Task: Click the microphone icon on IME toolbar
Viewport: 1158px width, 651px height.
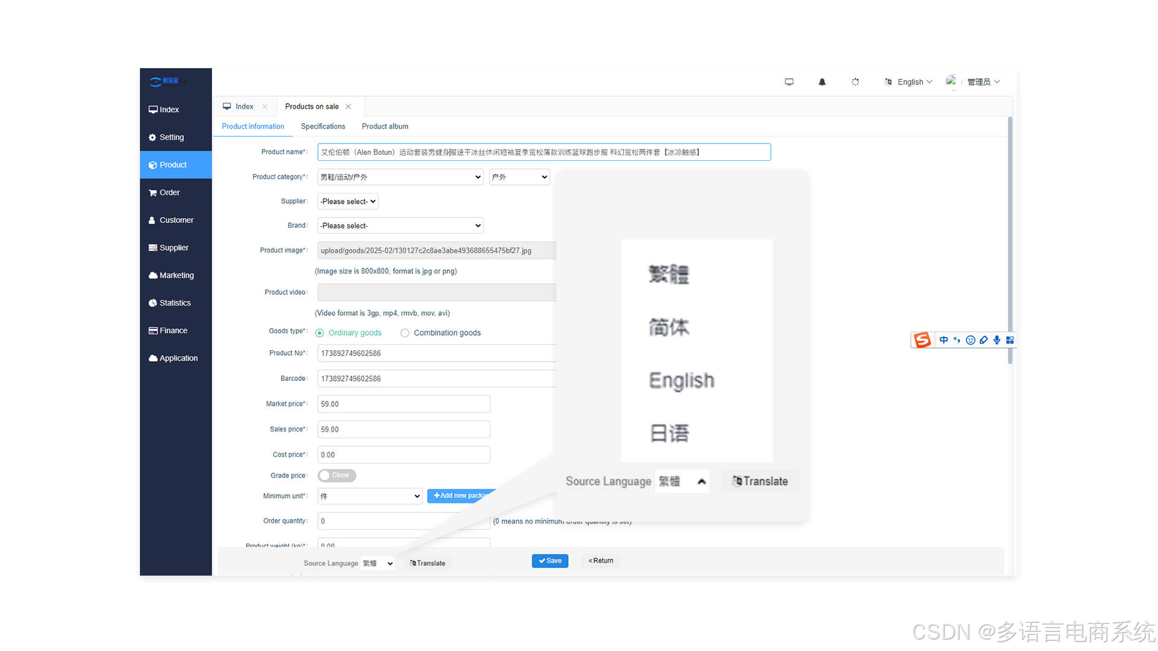Action: pyautogui.click(x=996, y=340)
